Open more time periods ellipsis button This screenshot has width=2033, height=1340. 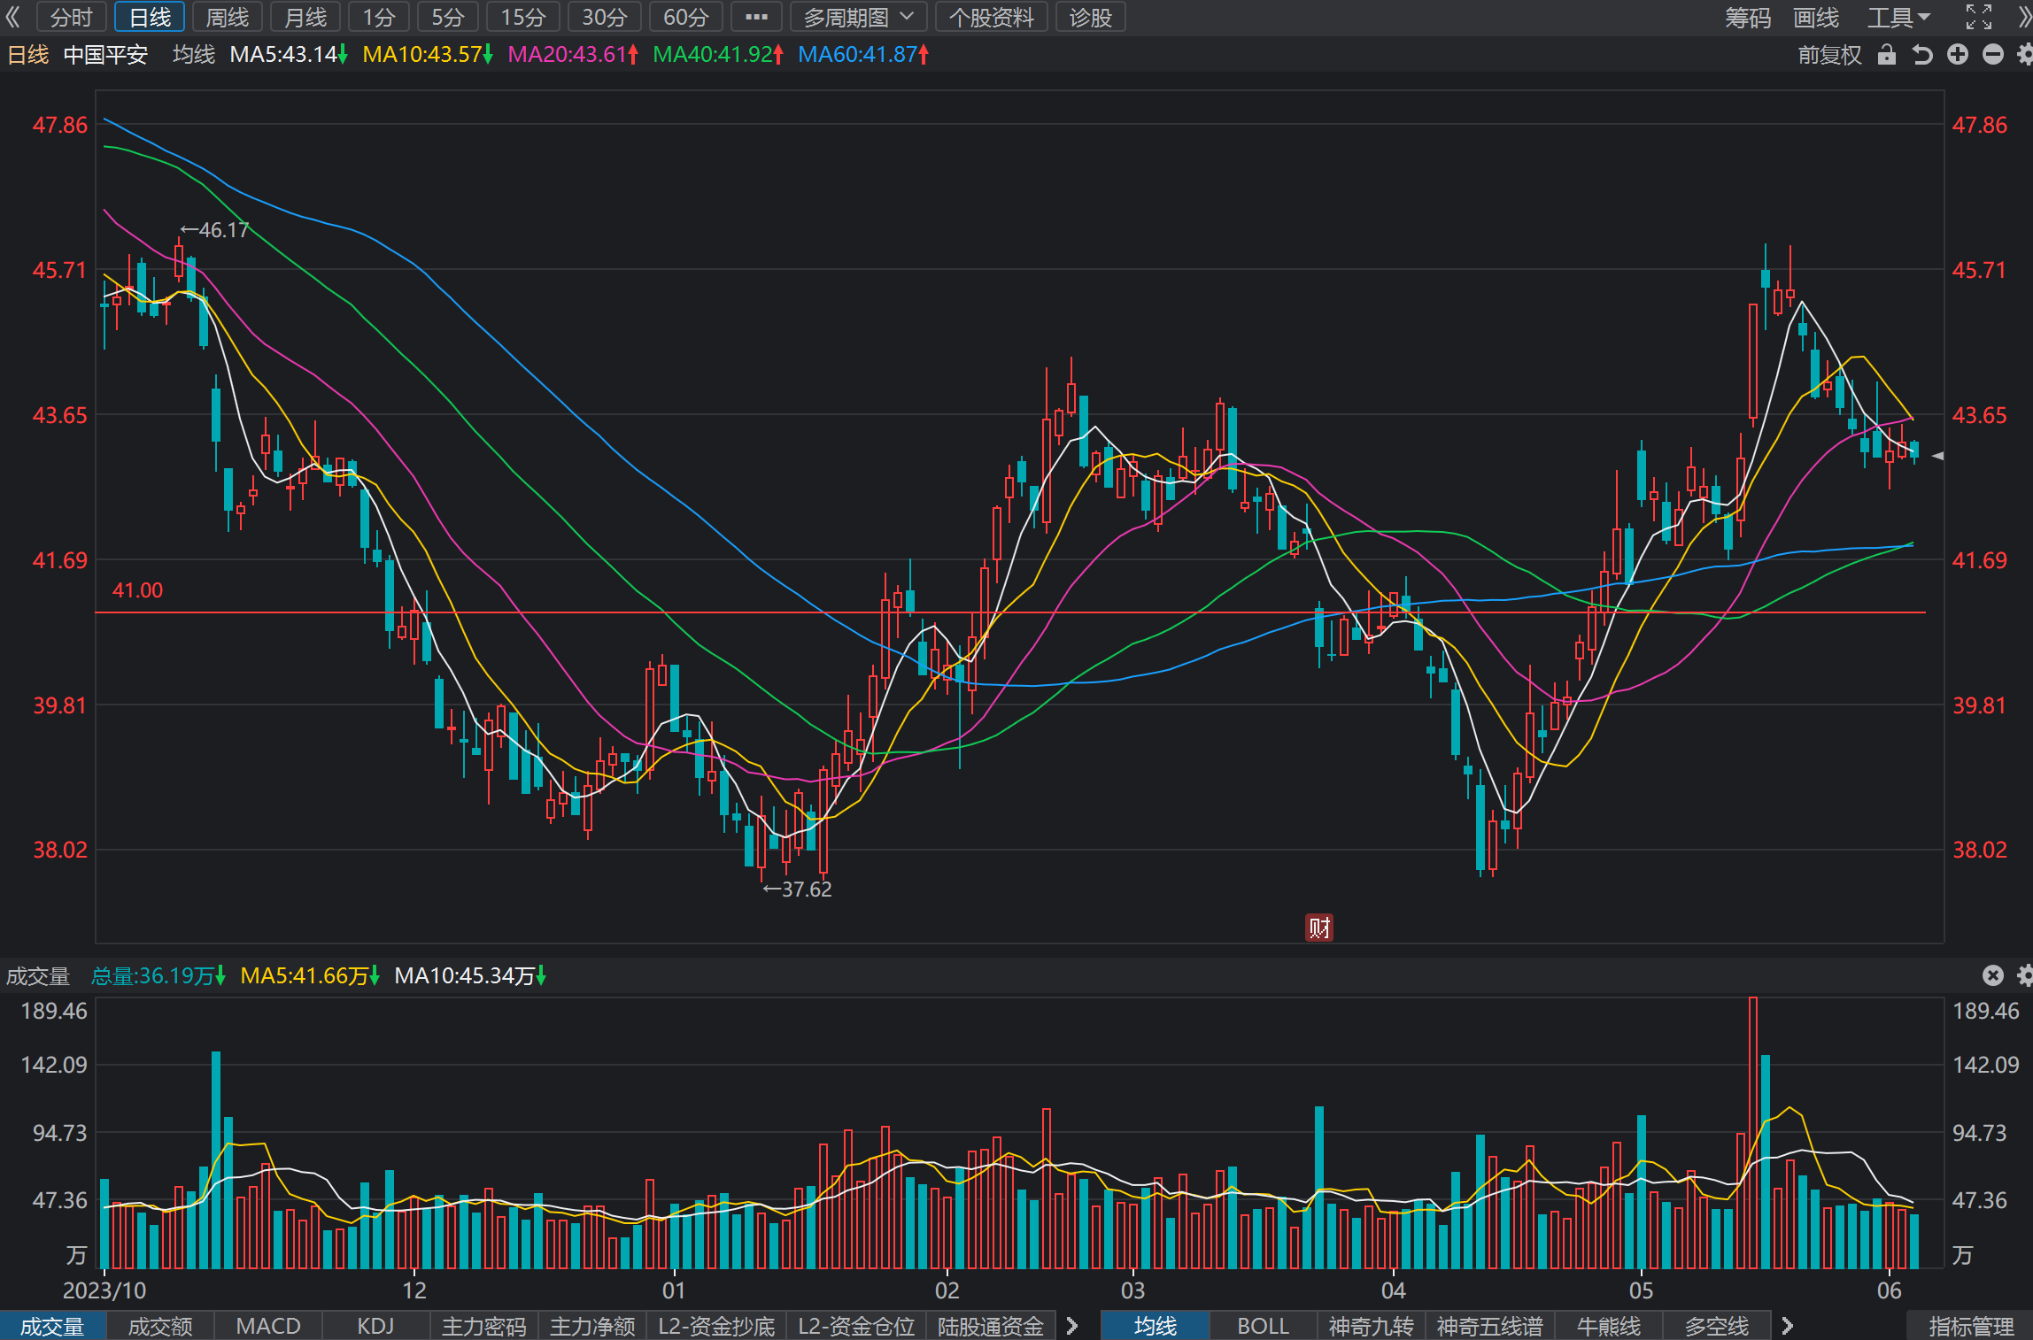pos(756,17)
